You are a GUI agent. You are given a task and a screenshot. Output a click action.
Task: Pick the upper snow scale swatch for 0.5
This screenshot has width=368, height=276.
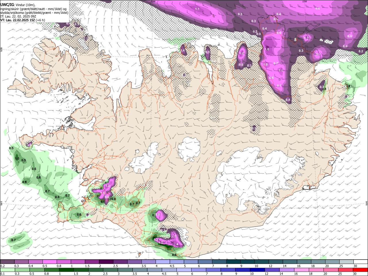[x=49, y=262]
